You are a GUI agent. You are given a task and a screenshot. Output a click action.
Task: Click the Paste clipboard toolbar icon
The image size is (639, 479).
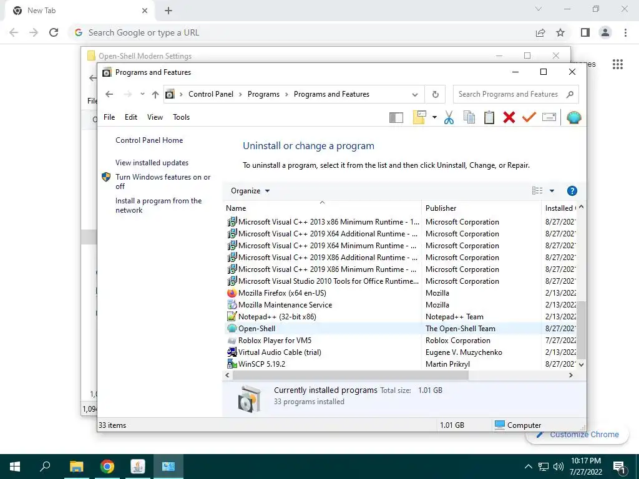[x=489, y=118]
